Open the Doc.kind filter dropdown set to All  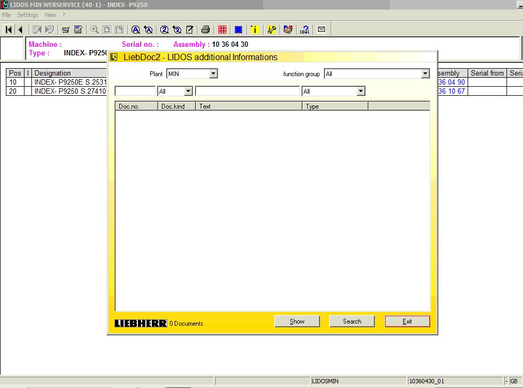pos(186,91)
